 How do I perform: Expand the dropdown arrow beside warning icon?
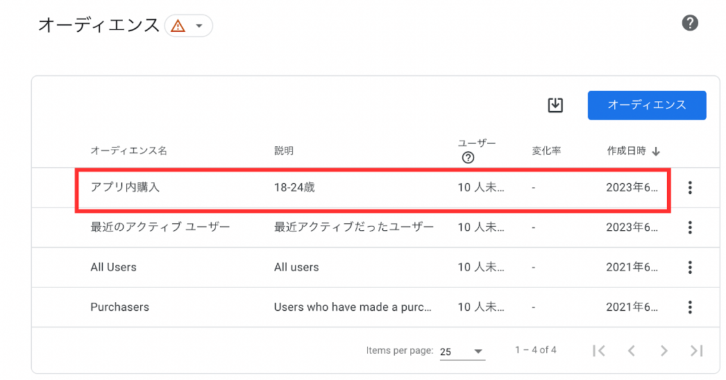coord(199,26)
